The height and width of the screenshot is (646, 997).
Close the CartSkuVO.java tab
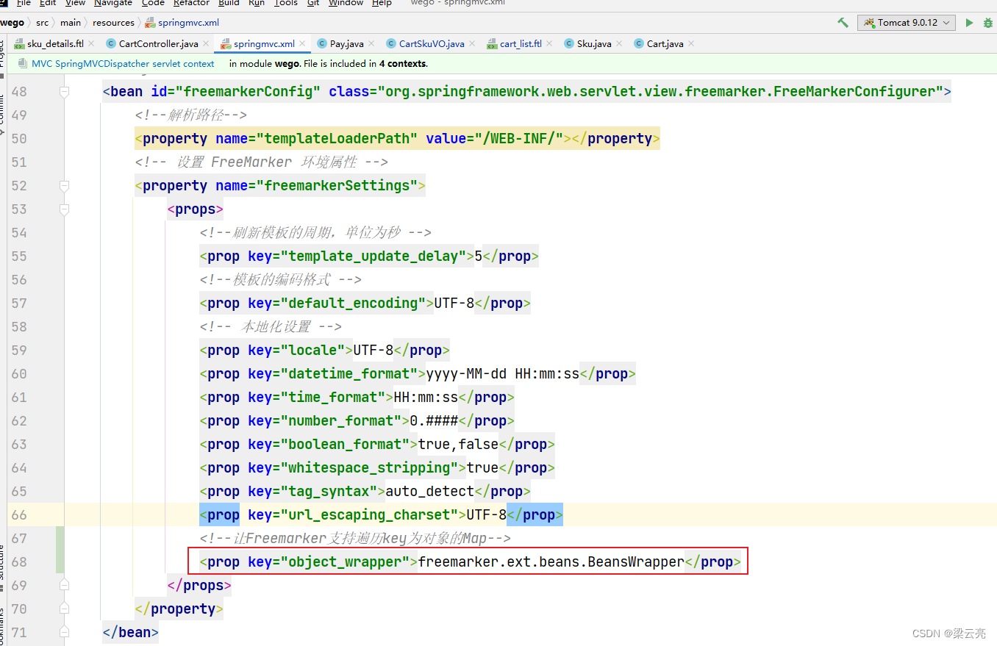point(472,44)
